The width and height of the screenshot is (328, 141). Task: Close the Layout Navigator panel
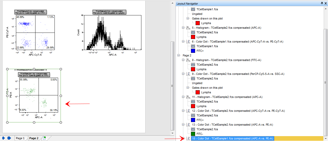325,3
